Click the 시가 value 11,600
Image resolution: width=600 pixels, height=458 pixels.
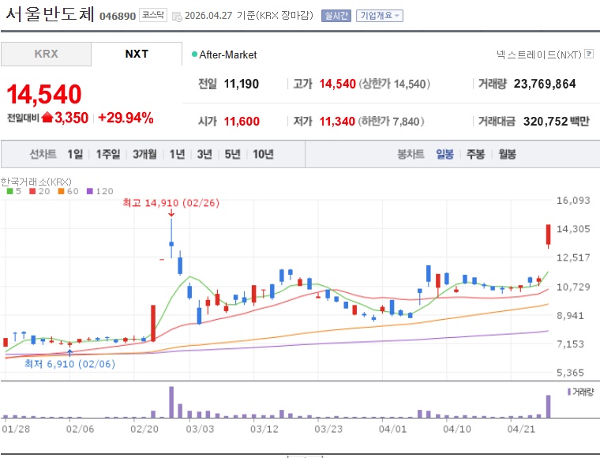tap(242, 122)
